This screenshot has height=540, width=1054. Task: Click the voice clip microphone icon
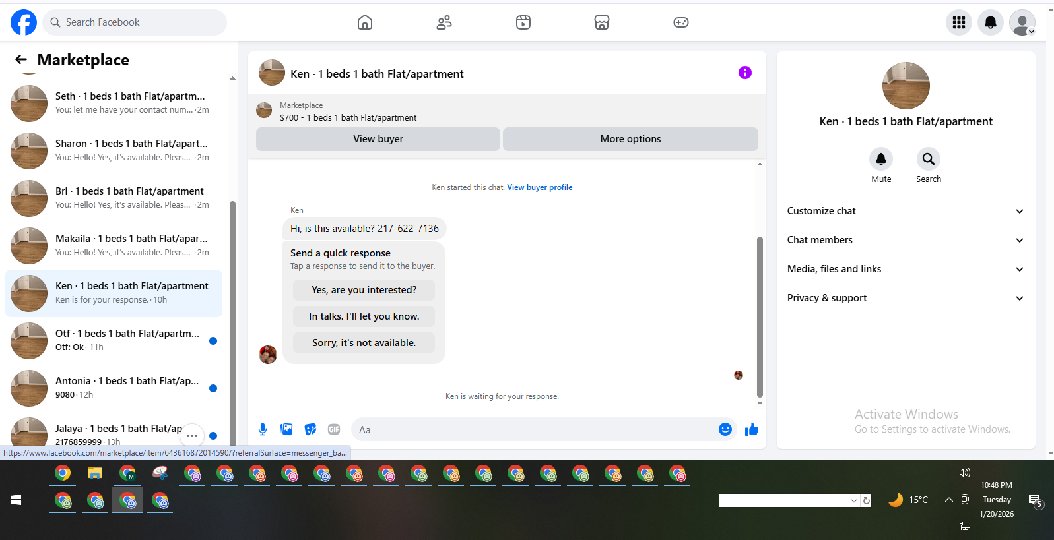tap(263, 429)
